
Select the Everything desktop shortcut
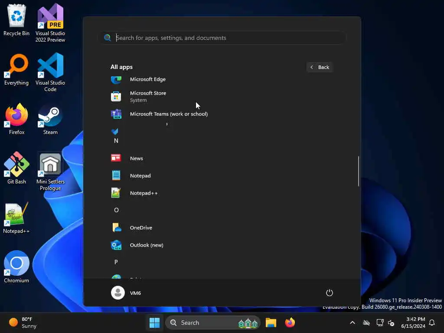click(16, 70)
